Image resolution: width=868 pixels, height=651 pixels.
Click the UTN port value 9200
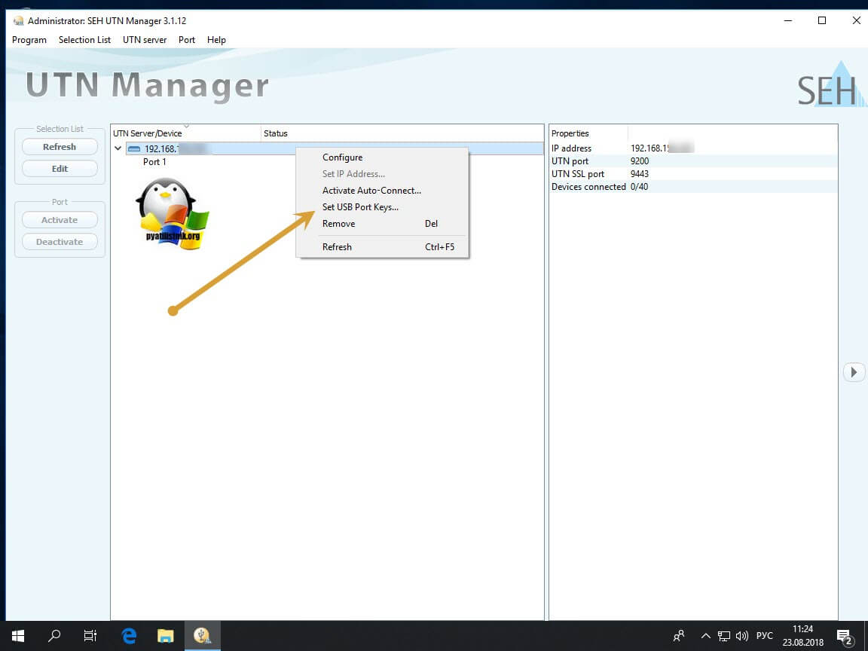point(640,161)
